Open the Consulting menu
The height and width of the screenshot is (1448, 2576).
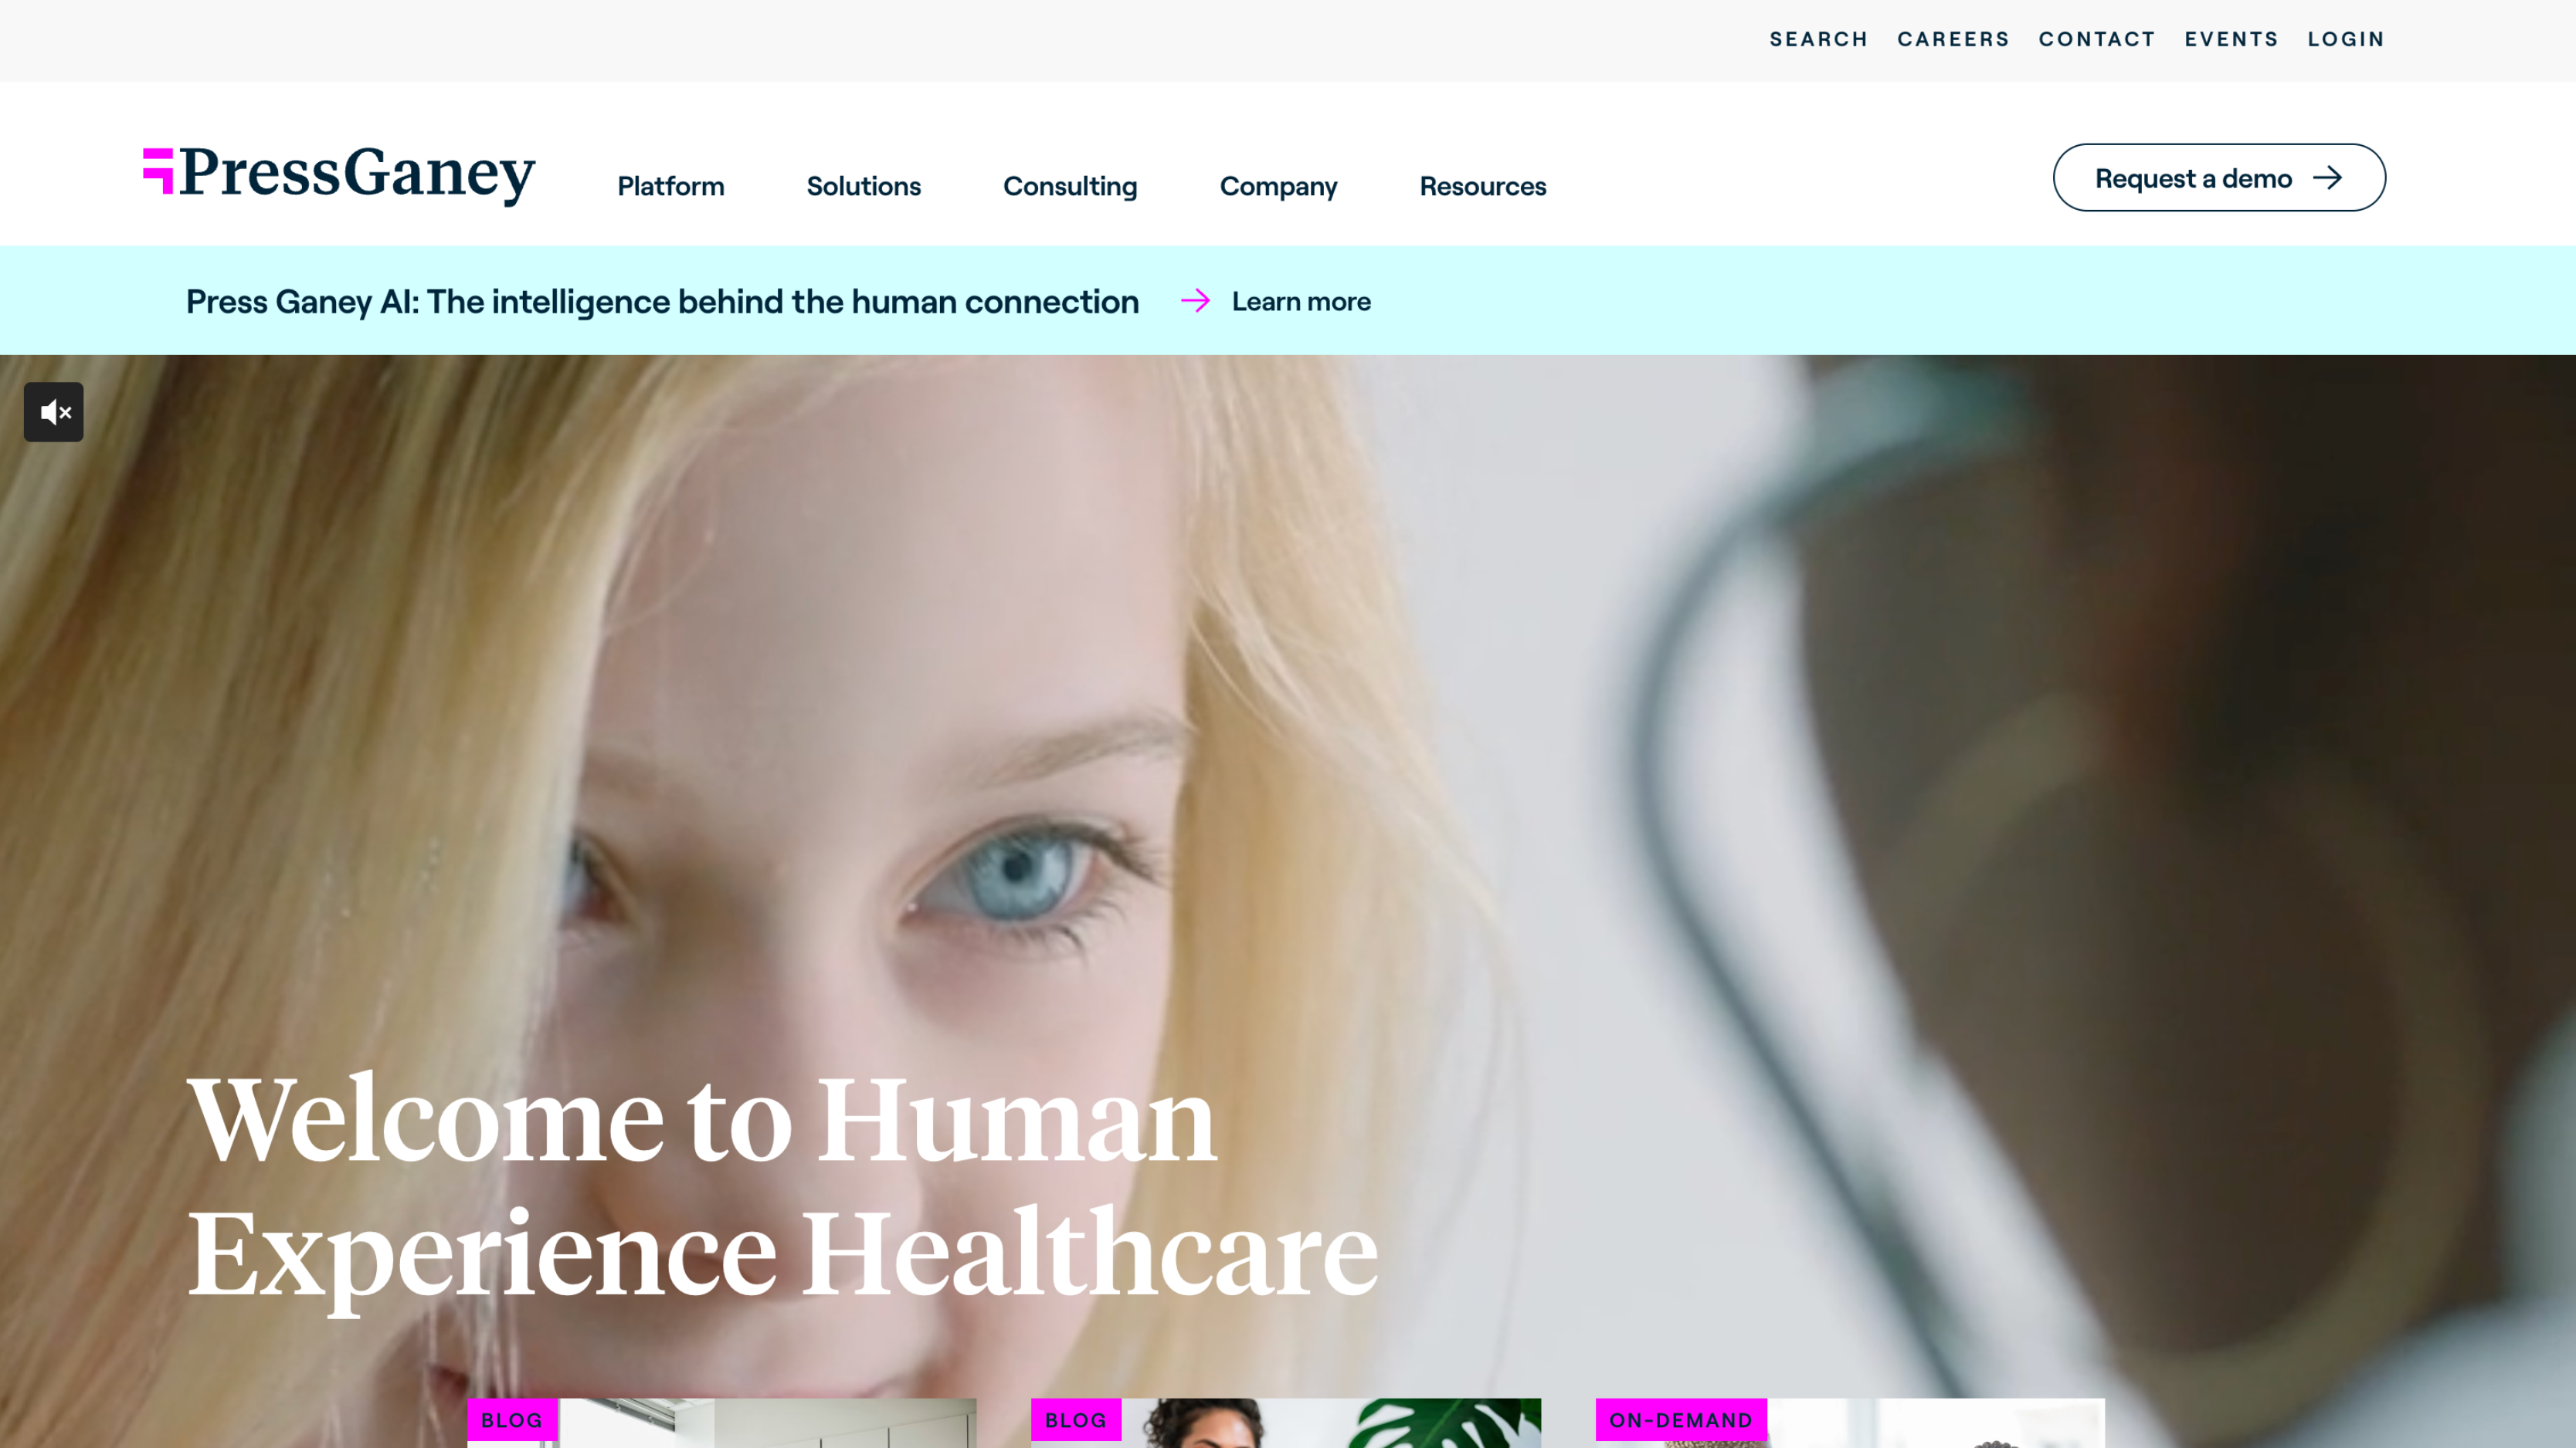[1070, 186]
